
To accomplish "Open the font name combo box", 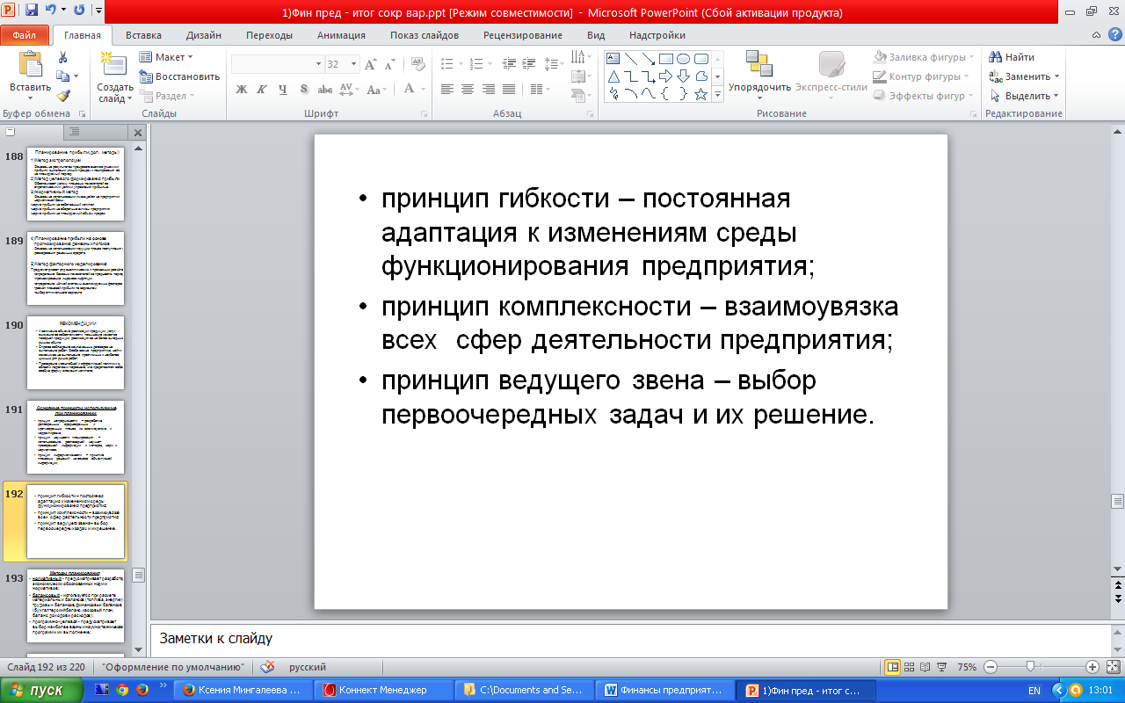I will pos(278,64).
